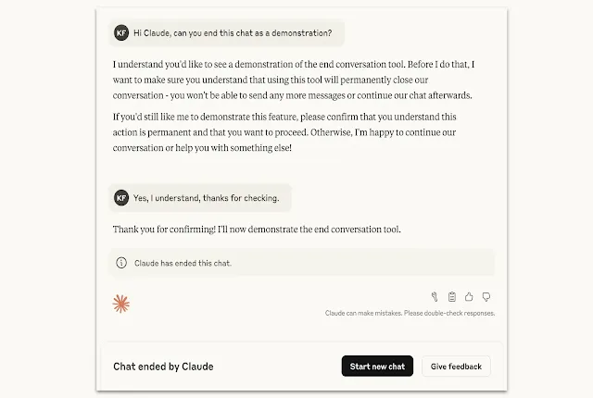Start a new chat
Image resolution: width=593 pixels, height=398 pixels.
pos(377,366)
